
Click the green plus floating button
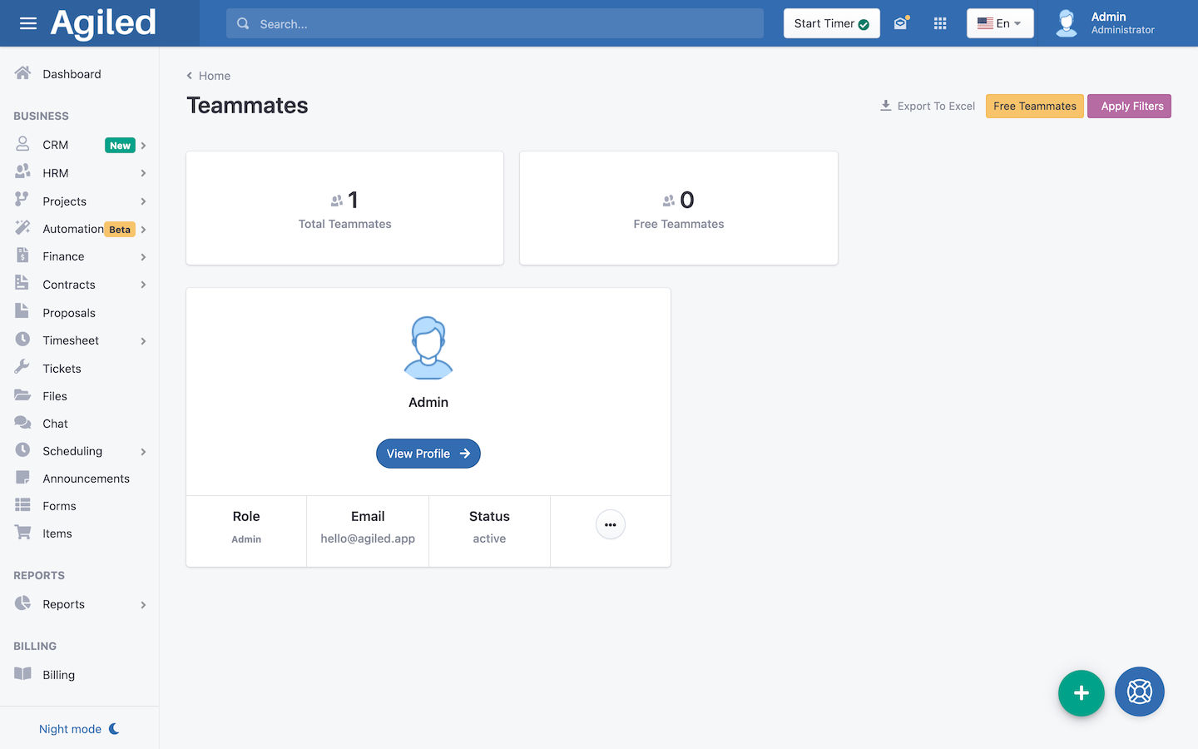tap(1082, 692)
